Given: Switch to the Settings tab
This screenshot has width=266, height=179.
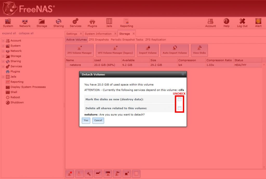Looking at the screenshot, I should pyautogui.click(x=72, y=34).
